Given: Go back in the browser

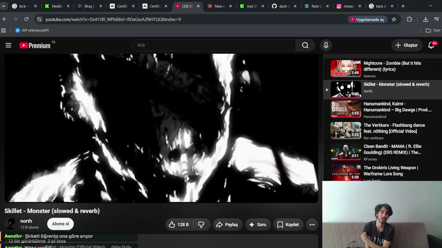Looking at the screenshot, I should 4,19.
